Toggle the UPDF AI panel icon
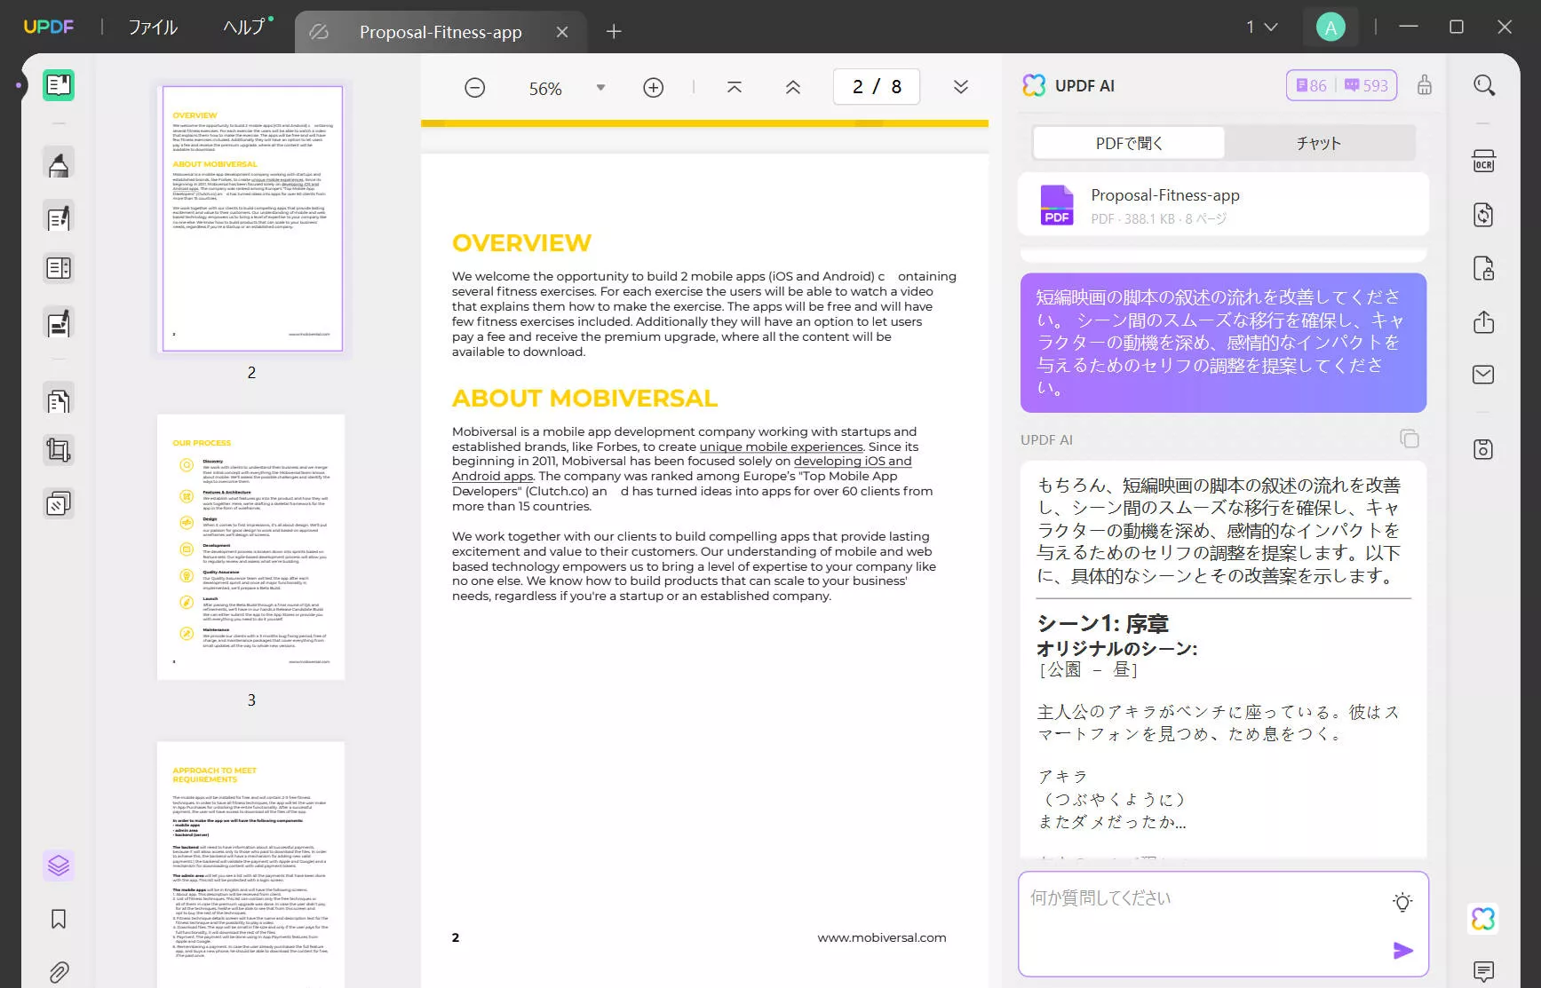Viewport: 1541px width, 988px height. pos(1483,919)
